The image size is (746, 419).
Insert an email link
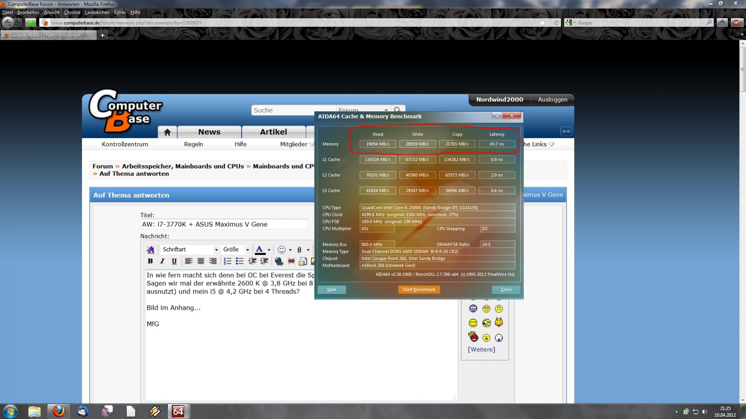click(x=303, y=261)
